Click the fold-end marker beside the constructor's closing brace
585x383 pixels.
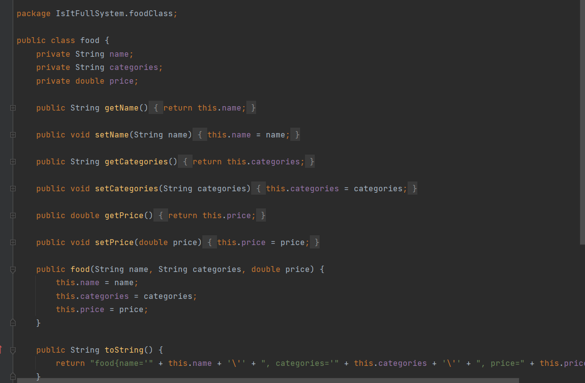point(13,322)
